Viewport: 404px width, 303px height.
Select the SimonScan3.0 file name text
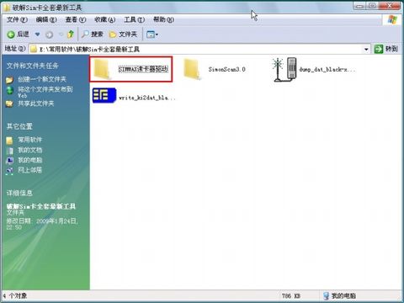(227, 69)
